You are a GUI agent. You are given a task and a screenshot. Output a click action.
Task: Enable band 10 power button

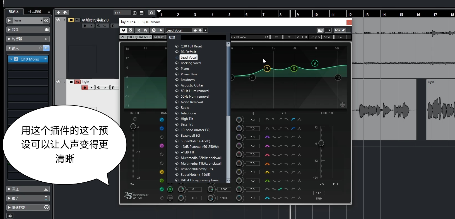(162, 198)
